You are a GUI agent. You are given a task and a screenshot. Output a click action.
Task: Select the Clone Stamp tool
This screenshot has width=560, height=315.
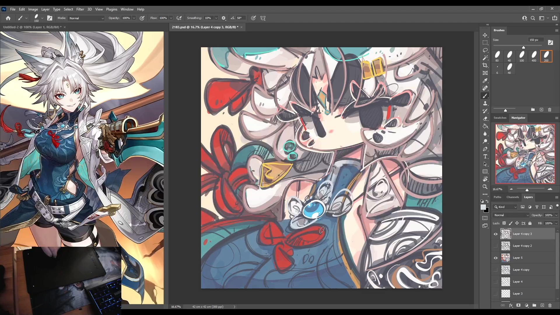(x=485, y=104)
